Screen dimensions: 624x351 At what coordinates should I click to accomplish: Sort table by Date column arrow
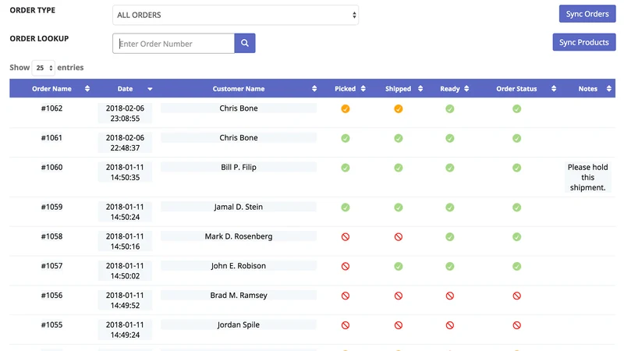coord(150,89)
